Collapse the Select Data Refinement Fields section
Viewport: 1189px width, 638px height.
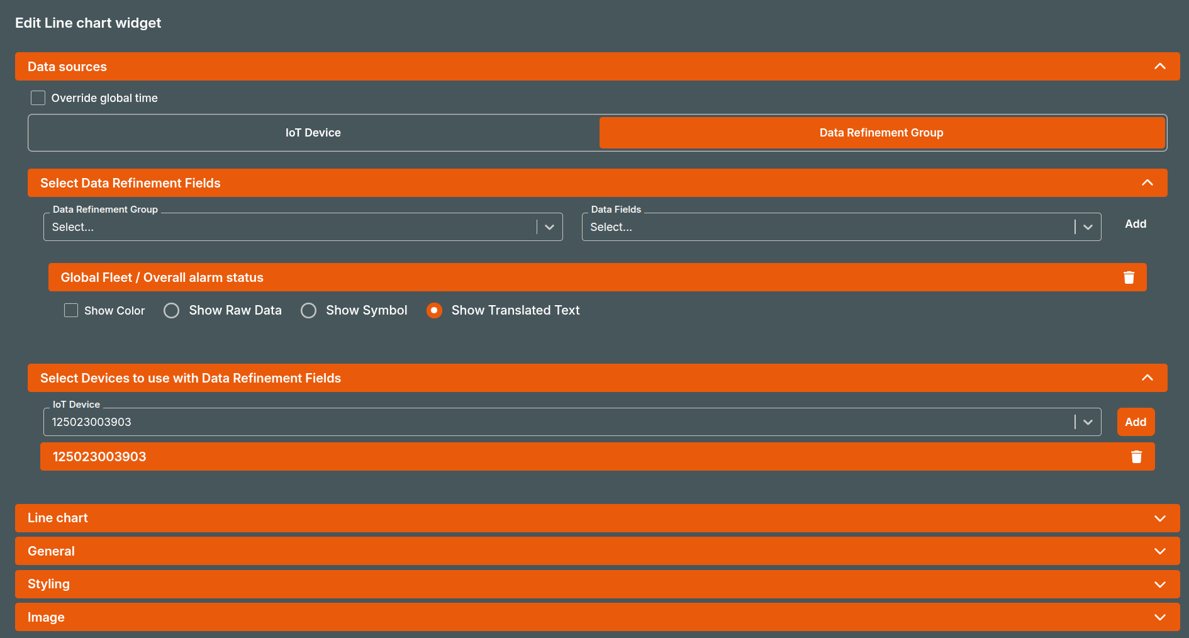tap(1147, 183)
